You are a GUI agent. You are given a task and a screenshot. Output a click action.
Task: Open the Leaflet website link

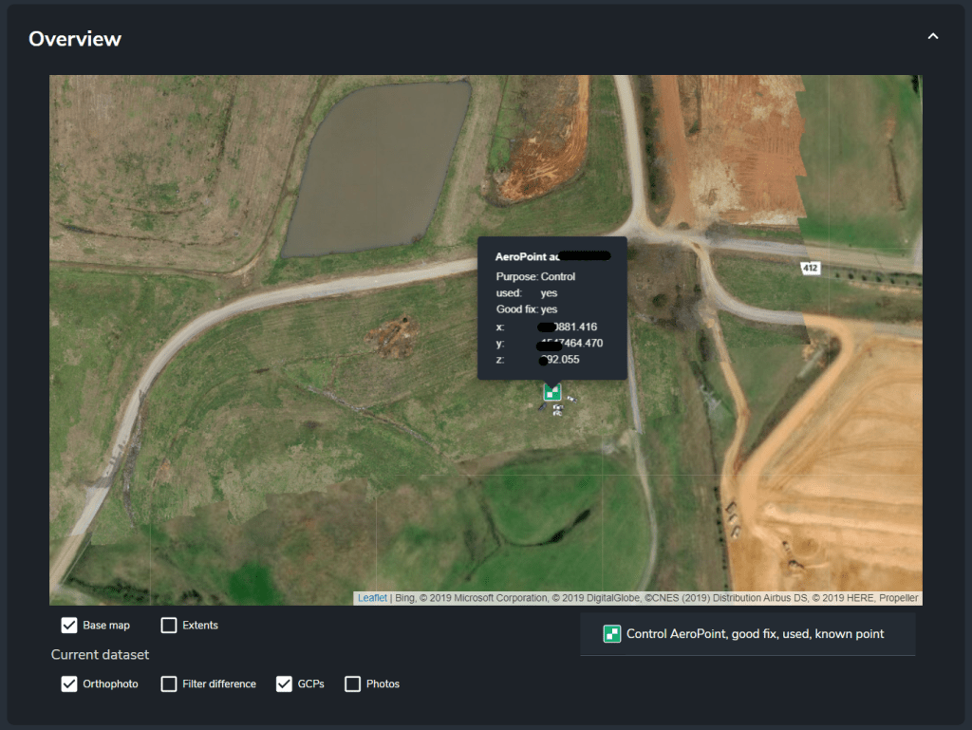point(370,598)
